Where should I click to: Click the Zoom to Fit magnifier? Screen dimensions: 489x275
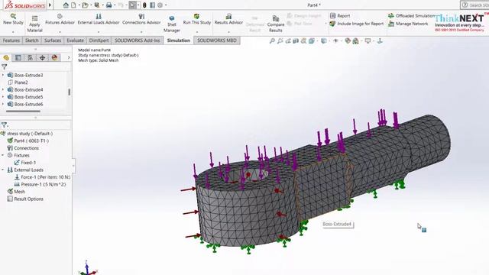click(x=272, y=40)
